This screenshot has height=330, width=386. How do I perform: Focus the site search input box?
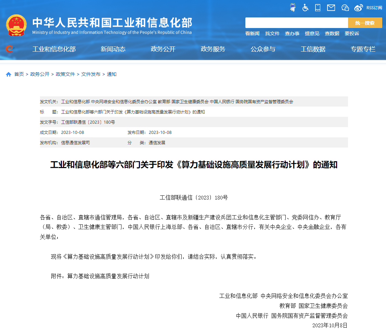tap(296, 23)
